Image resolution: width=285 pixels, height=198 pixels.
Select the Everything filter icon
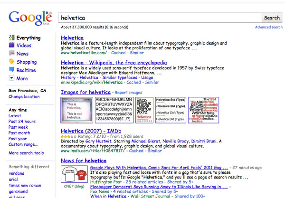tap(12, 38)
